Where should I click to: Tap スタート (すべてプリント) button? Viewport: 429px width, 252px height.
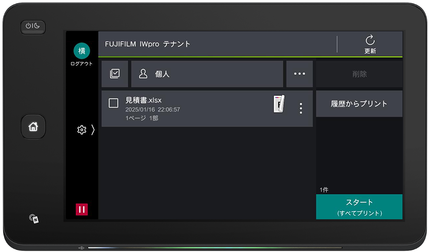pyautogui.click(x=359, y=207)
